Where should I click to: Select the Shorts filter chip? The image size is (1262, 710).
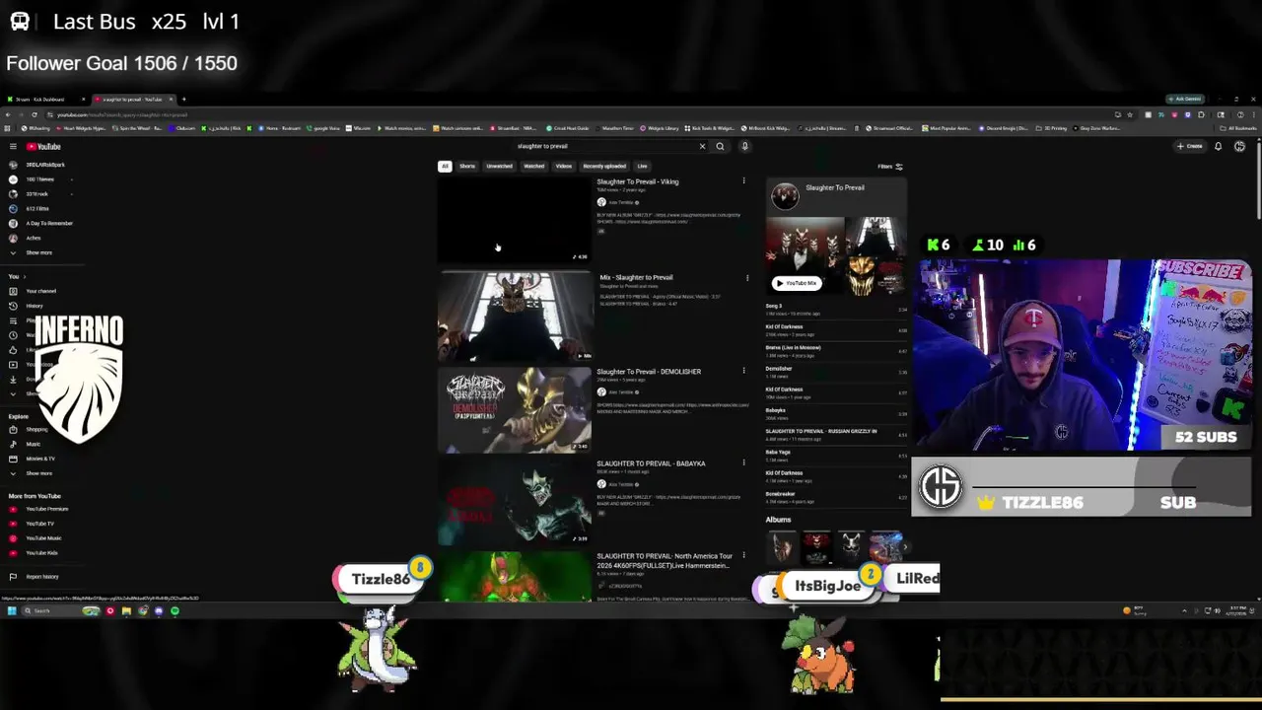[467, 167]
